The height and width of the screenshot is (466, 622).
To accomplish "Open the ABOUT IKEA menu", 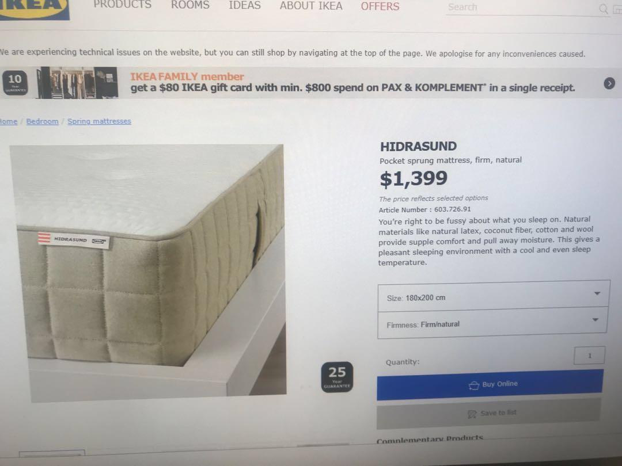I will [311, 6].
